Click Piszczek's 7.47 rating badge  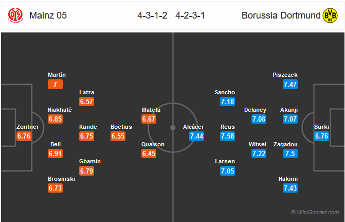pos(290,84)
